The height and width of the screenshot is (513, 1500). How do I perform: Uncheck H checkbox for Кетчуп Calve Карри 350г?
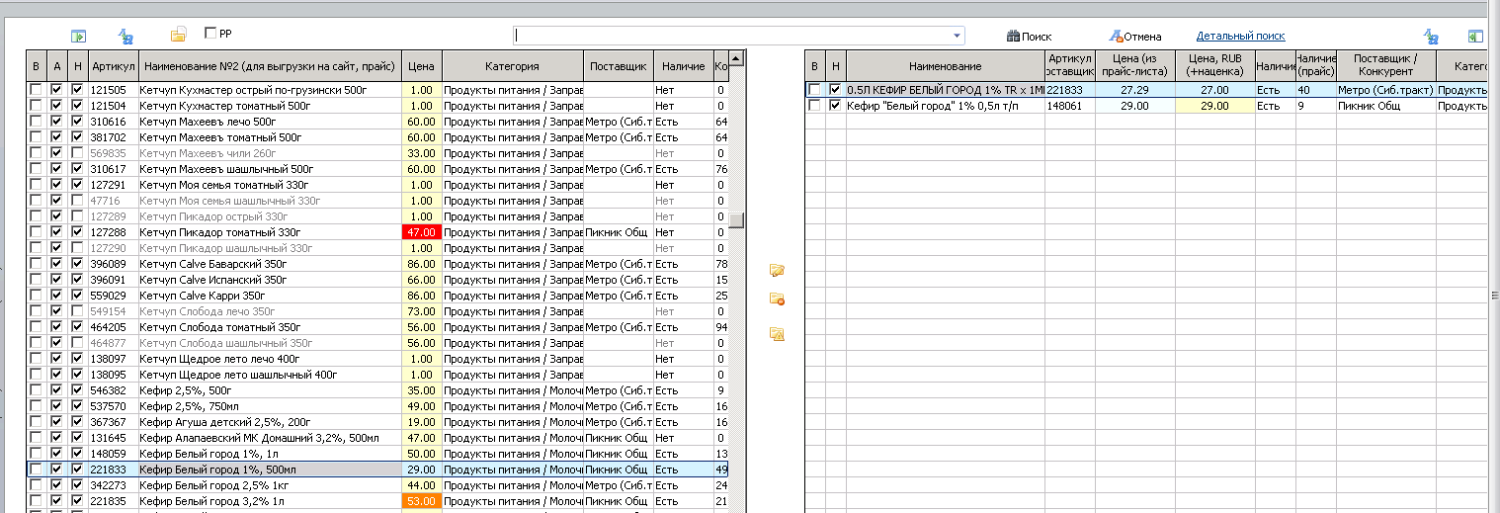77,296
